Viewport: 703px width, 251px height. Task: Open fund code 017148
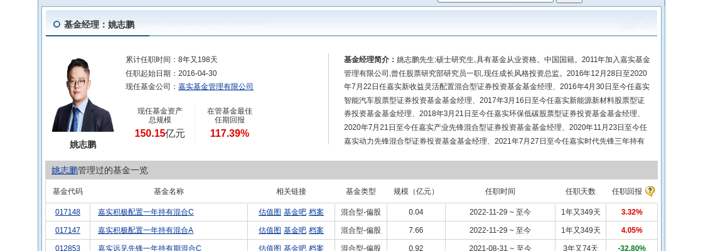pos(68,212)
